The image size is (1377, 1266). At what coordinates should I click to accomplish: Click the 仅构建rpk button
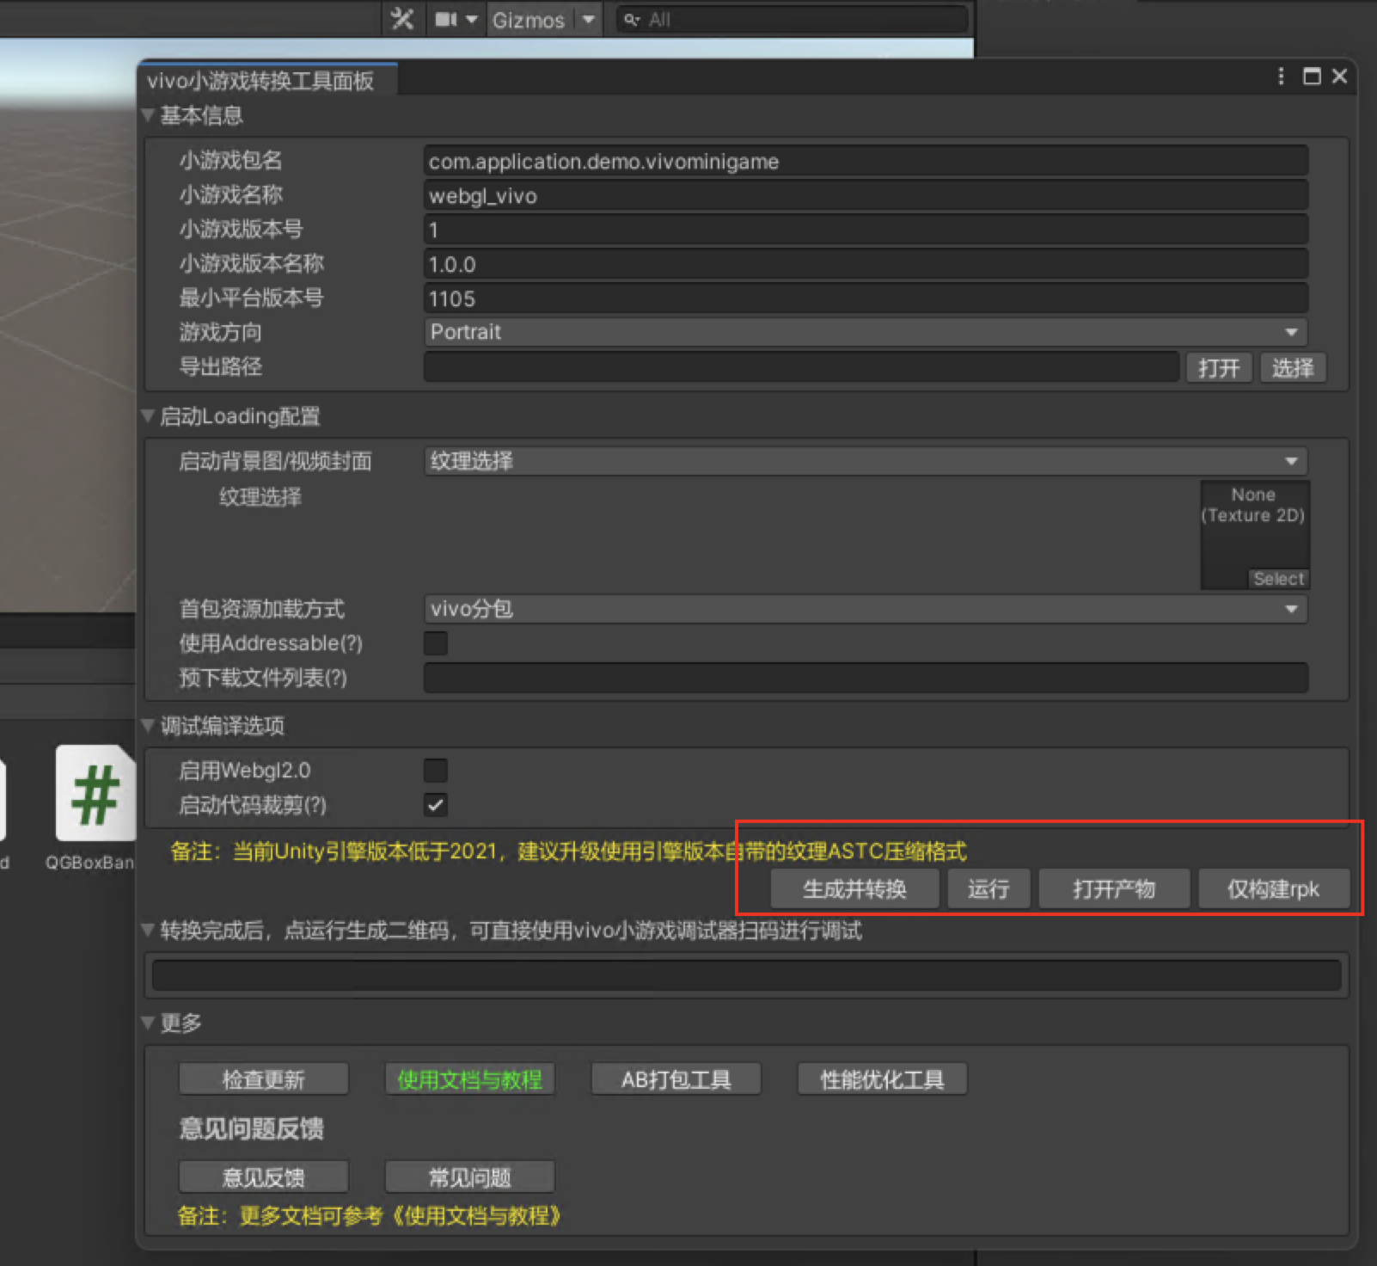click(x=1273, y=888)
